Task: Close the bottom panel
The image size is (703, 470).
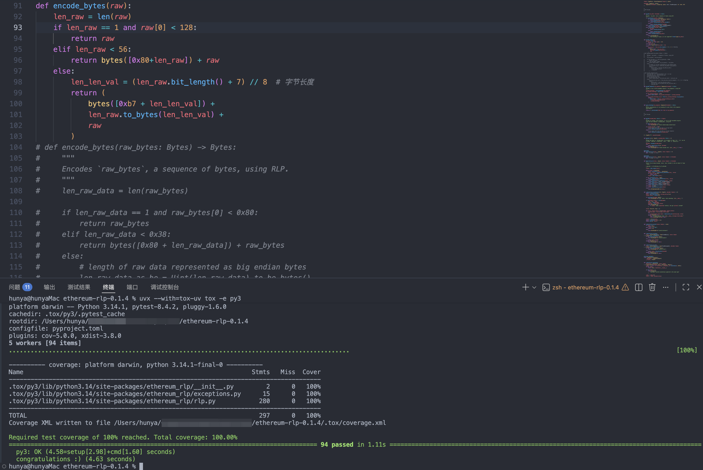Action: click(699, 287)
